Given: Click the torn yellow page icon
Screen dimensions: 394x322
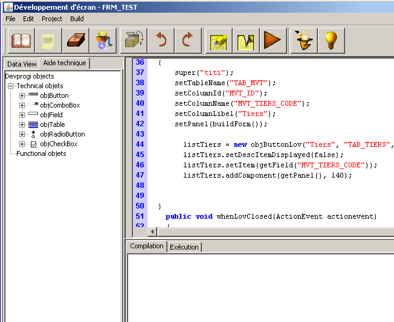Looking at the screenshot, I should (246, 40).
